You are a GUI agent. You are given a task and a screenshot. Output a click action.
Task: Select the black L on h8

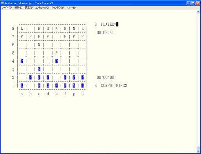(82, 29)
